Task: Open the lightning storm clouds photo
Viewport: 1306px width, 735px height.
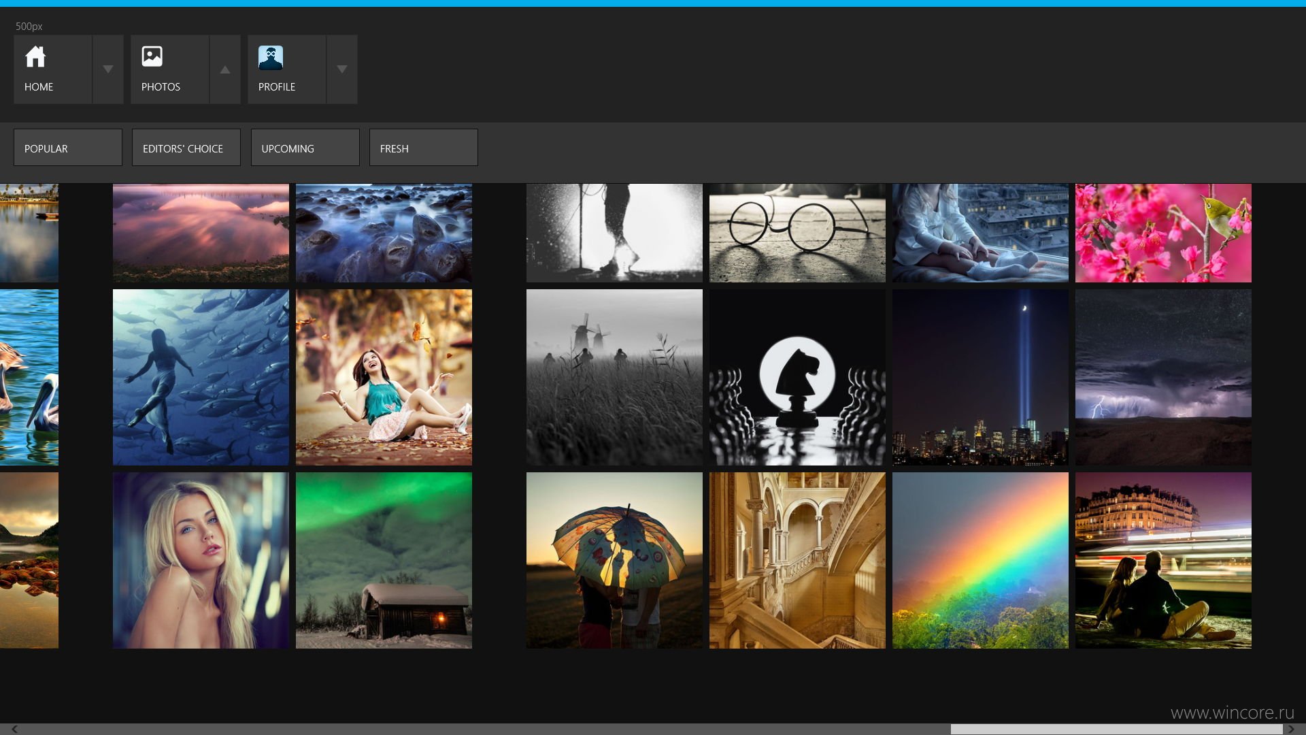Action: coord(1163,378)
